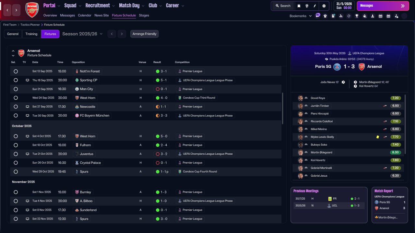Click the trophy shortcut icon in the bookmarks bar

[x=357, y=16]
